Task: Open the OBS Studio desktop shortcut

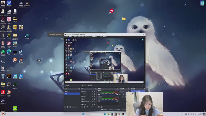Action: (9, 85)
